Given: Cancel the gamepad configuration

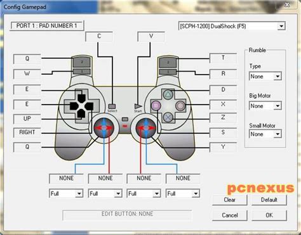Looking at the screenshot, I should [229, 215].
